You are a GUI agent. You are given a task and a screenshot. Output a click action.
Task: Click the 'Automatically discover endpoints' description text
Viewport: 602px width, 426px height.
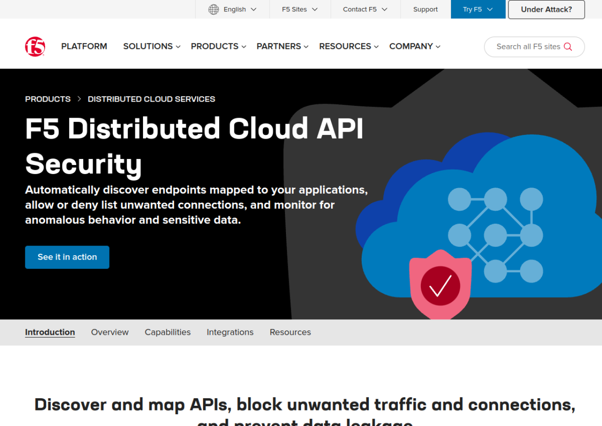pyautogui.click(x=196, y=205)
